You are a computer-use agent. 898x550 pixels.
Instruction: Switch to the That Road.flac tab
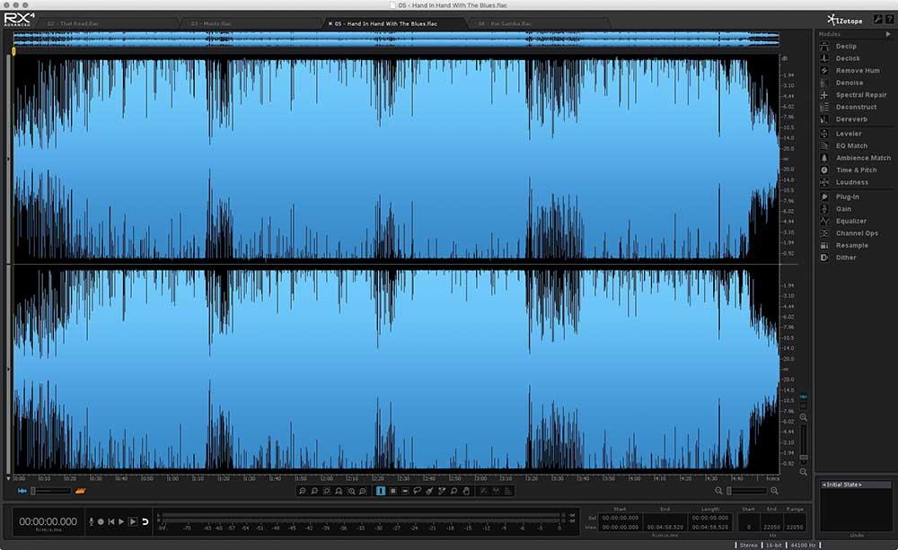click(x=73, y=24)
